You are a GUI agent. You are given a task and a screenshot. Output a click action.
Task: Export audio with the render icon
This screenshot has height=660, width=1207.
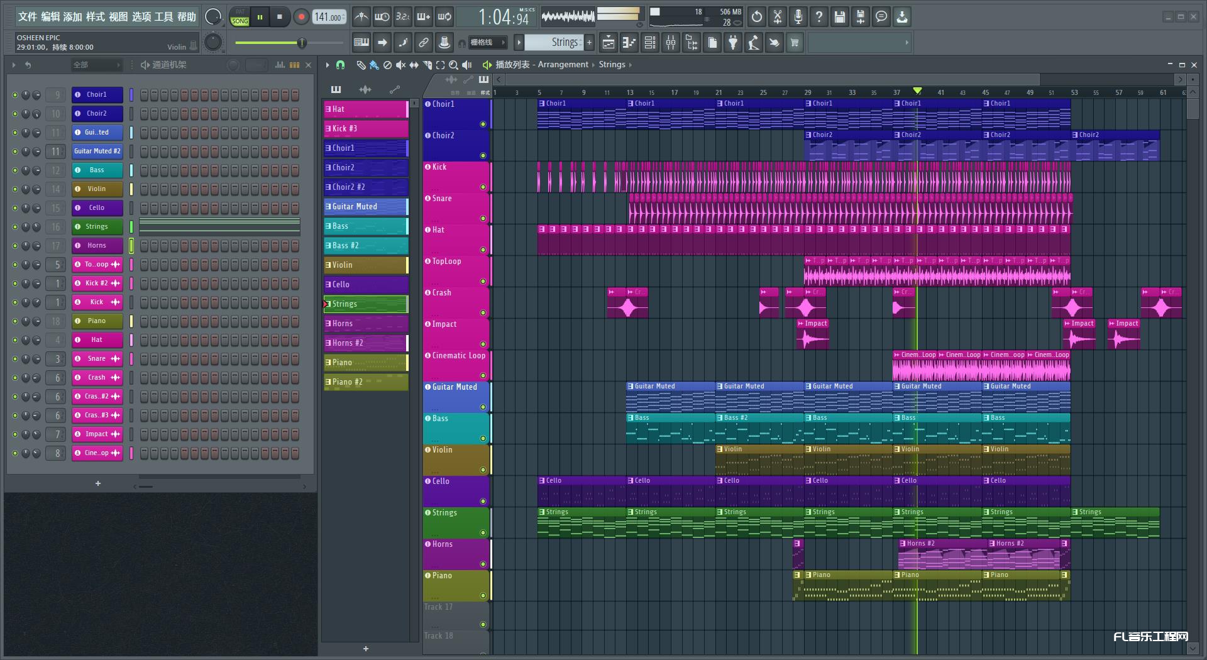coord(861,17)
